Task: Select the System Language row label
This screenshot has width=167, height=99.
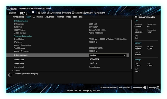Action: [x=21, y=55]
